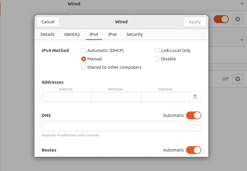Image resolution: width=247 pixels, height=171 pixels.
Task: Cancel the Wired dialog
Action: click(48, 22)
